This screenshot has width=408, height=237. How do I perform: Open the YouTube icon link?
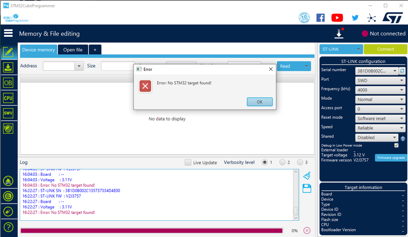point(337,18)
